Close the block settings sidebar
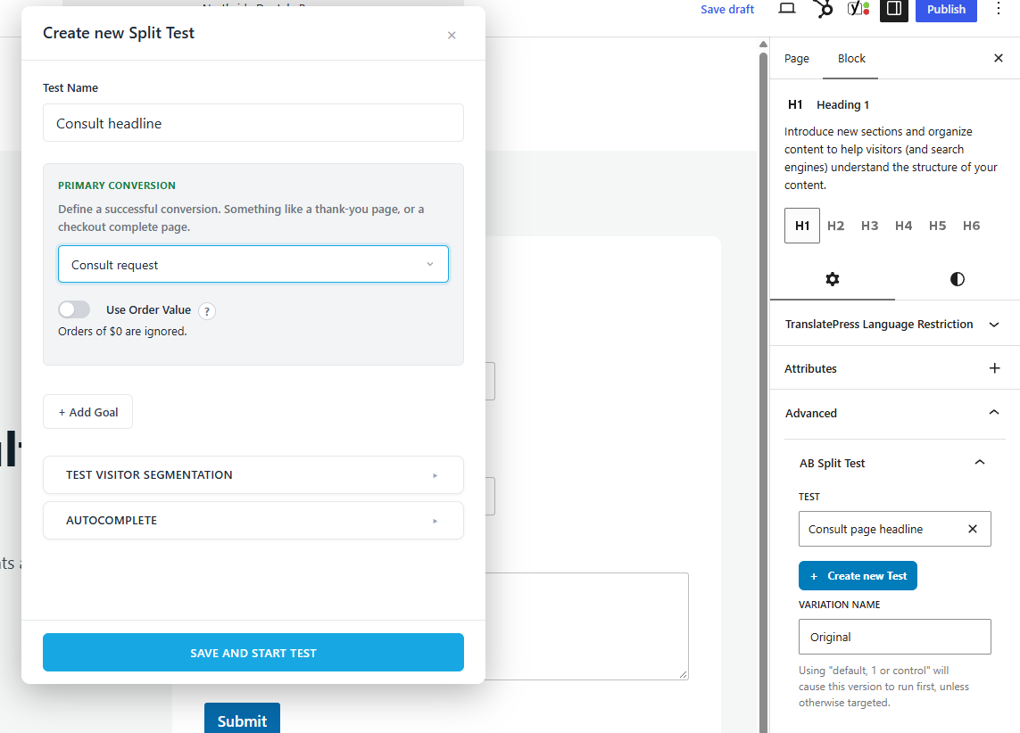Image resolution: width=1020 pixels, height=733 pixels. tap(999, 59)
